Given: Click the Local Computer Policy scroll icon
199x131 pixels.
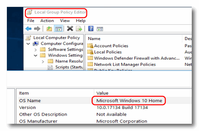Looking at the screenshot, I should 28,38.
